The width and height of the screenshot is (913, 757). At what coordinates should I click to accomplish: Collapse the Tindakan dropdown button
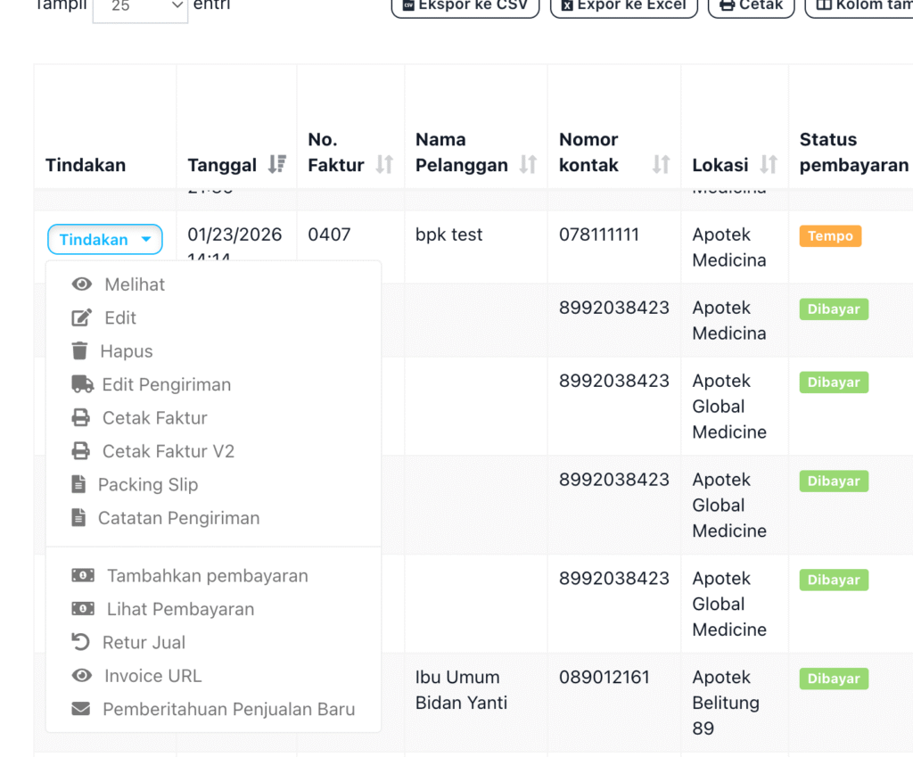(105, 240)
